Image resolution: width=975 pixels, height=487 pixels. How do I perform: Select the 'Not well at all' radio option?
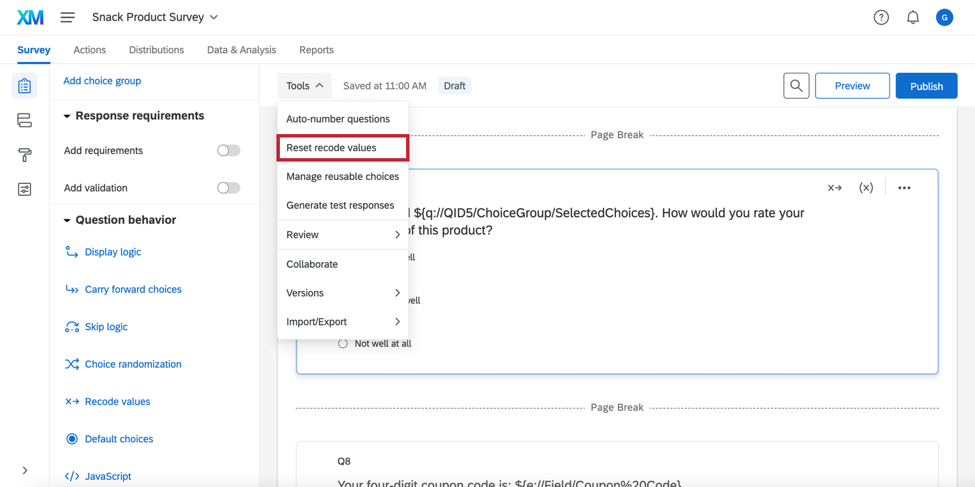343,344
